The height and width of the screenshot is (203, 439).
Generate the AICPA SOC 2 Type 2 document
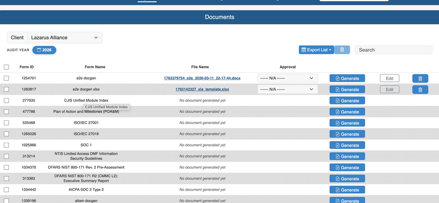coord(347,190)
